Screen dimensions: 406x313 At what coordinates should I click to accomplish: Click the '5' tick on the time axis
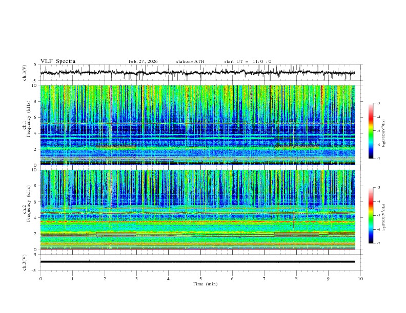[x=200, y=279]
